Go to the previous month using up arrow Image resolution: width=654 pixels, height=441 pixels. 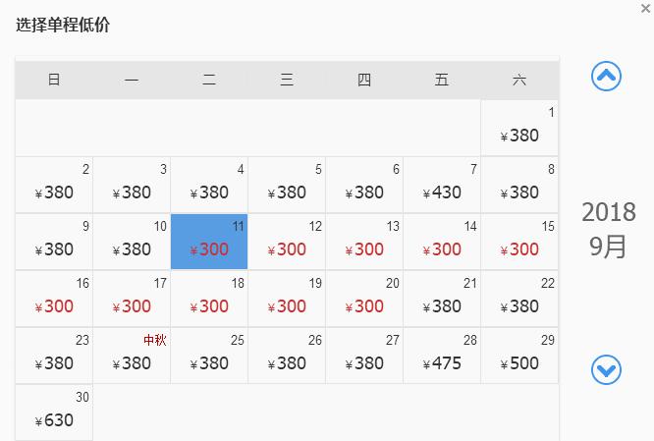(x=607, y=76)
